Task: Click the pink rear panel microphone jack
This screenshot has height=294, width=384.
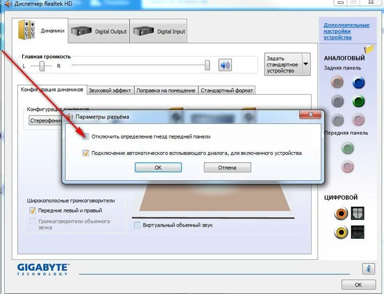Action: (x=358, y=120)
